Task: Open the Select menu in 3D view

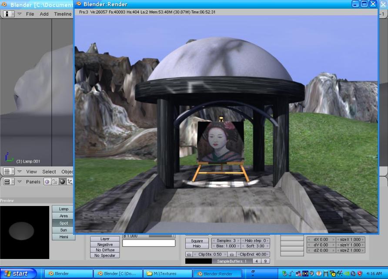Action: pos(49,172)
